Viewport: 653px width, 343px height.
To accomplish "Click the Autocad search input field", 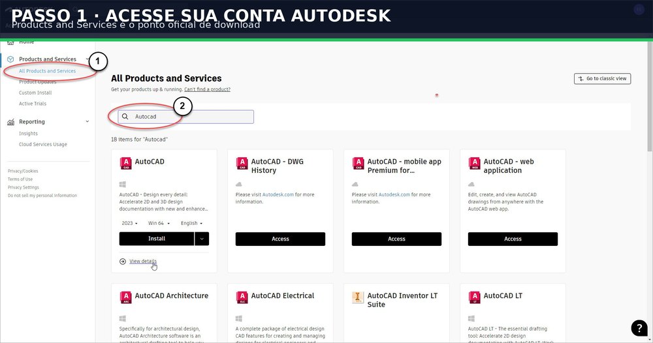I will [185, 117].
